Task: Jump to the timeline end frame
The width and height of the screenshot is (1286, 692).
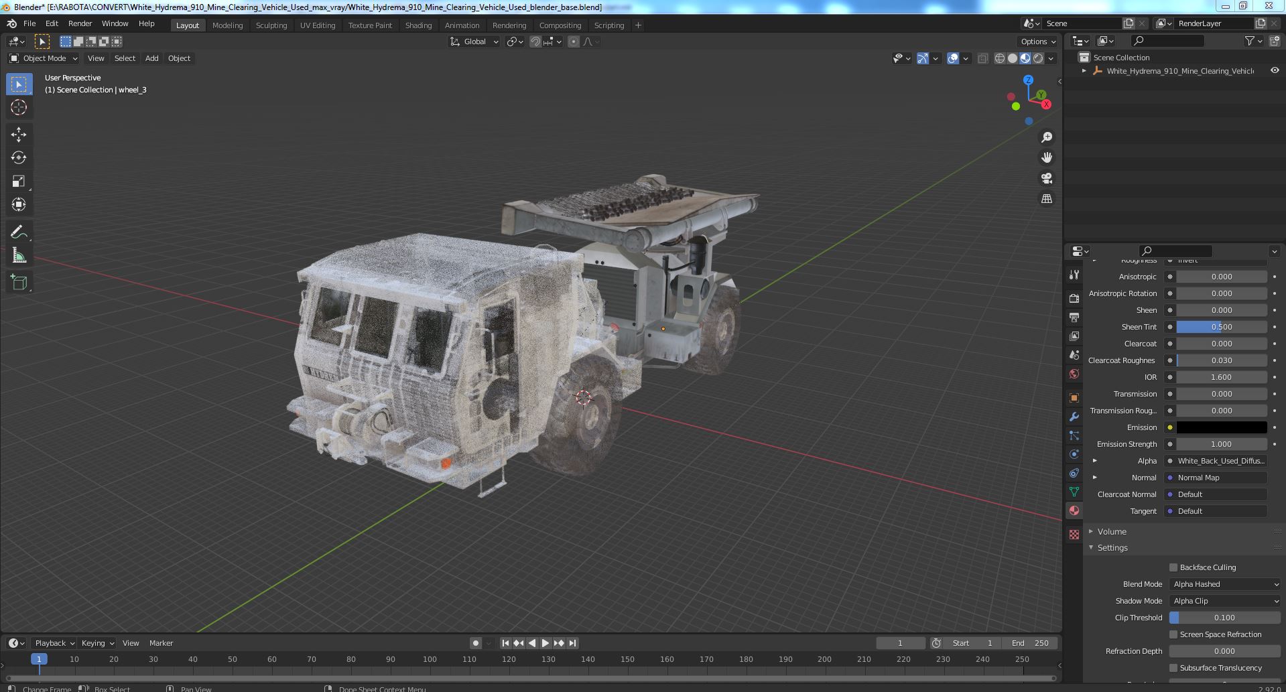Action: point(572,643)
